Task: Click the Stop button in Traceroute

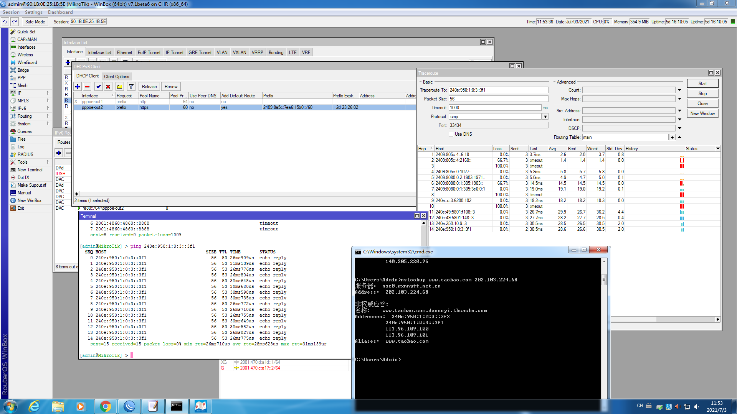Action: point(702,94)
